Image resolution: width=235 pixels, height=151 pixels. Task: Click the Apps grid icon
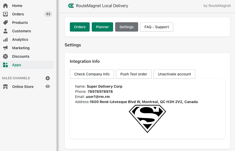pyautogui.click(x=5, y=65)
